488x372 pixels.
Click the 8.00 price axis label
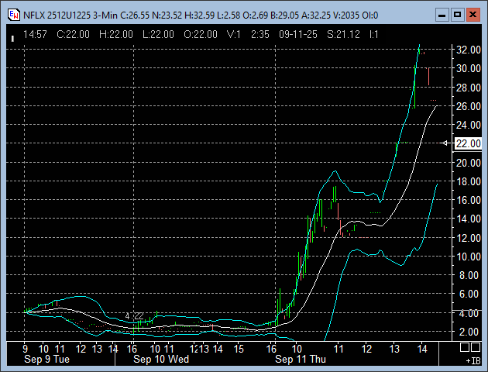tap(470, 275)
